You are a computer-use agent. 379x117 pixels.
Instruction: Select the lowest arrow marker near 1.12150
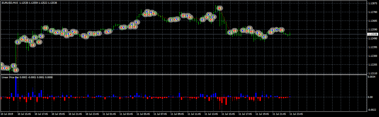click(x=16, y=70)
